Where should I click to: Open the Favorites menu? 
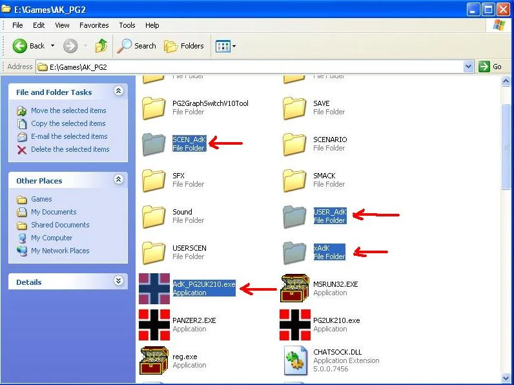click(x=94, y=25)
